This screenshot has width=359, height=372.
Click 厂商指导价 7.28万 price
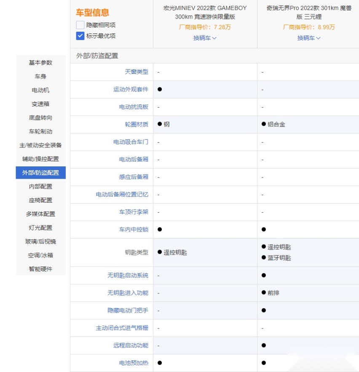(205, 27)
